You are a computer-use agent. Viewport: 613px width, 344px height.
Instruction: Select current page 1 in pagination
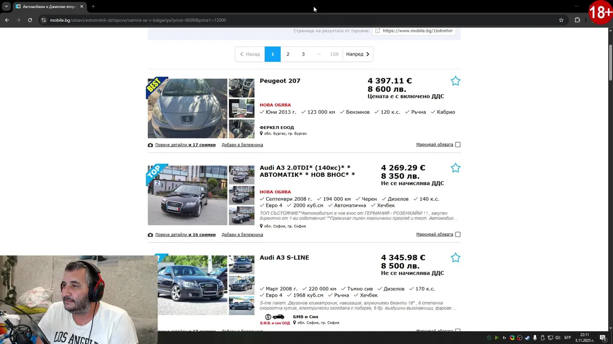[x=272, y=54]
